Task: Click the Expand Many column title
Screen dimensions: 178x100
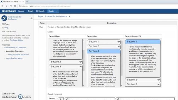Action: pos(54,36)
